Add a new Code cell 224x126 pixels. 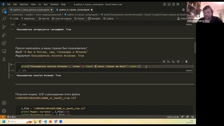click(x=14, y=19)
